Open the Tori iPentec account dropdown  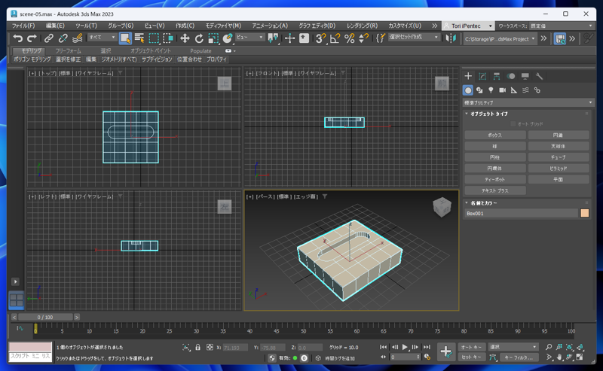pyautogui.click(x=468, y=26)
